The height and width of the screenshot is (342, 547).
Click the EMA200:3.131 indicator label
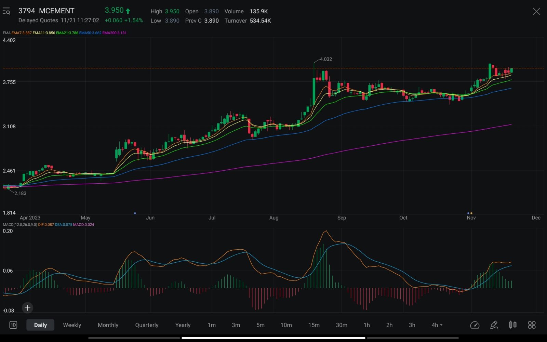(115, 33)
